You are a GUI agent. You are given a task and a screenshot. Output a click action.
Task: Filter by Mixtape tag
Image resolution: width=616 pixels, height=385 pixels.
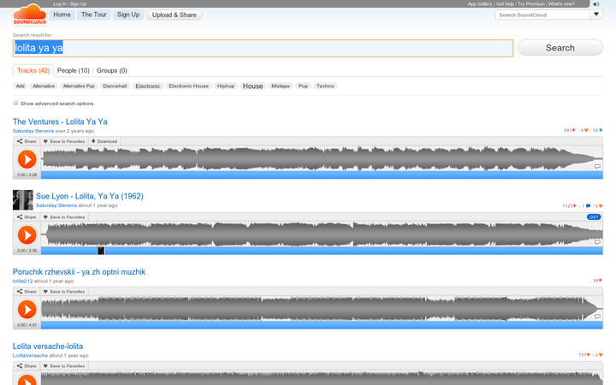click(281, 86)
